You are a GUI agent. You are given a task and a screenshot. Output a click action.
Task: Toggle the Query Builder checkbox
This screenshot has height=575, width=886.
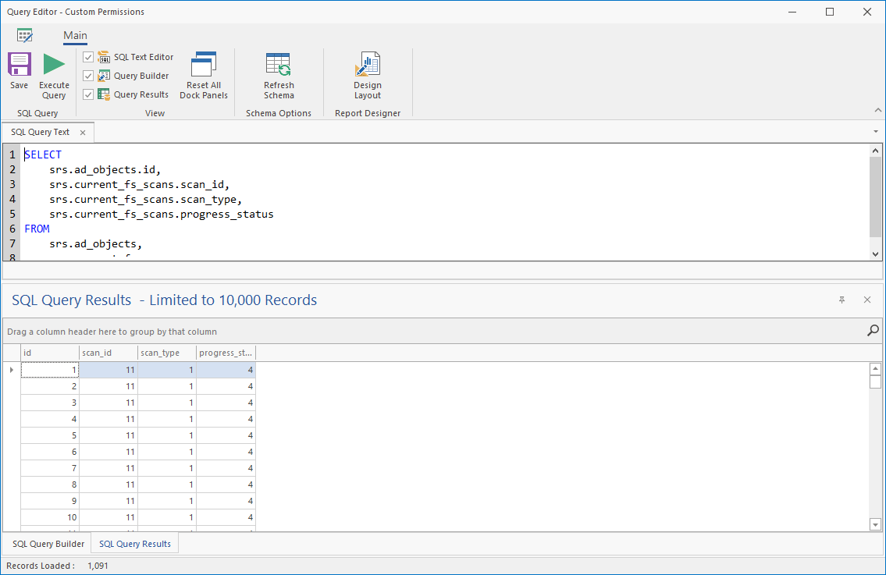coord(88,76)
